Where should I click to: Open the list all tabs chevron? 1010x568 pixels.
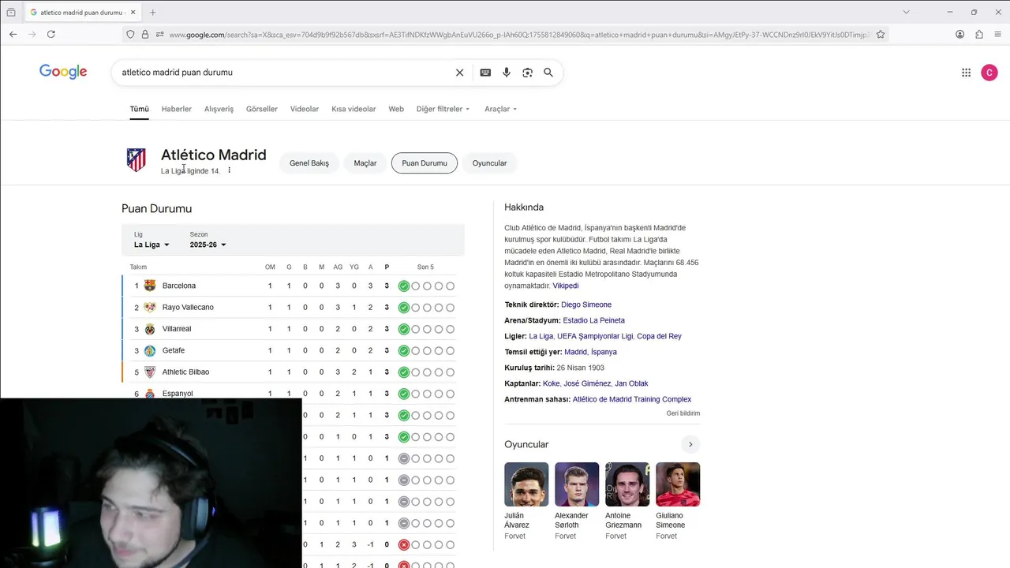tap(906, 12)
